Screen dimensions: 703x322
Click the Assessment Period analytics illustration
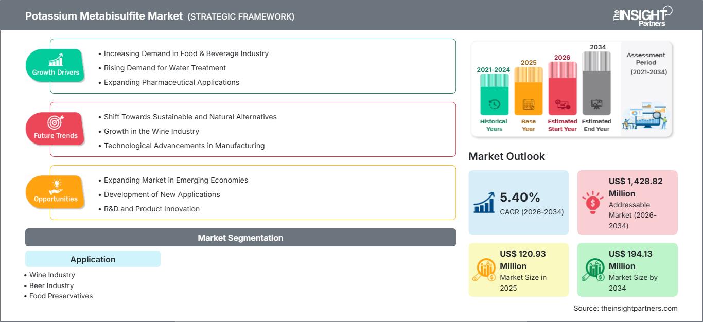pos(646,116)
